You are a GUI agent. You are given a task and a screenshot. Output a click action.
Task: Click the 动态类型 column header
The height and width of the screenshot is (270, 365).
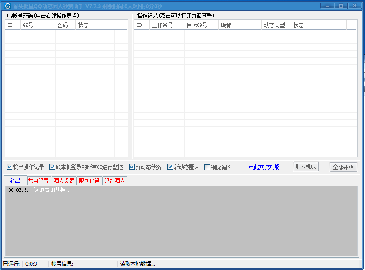[x=276, y=25]
